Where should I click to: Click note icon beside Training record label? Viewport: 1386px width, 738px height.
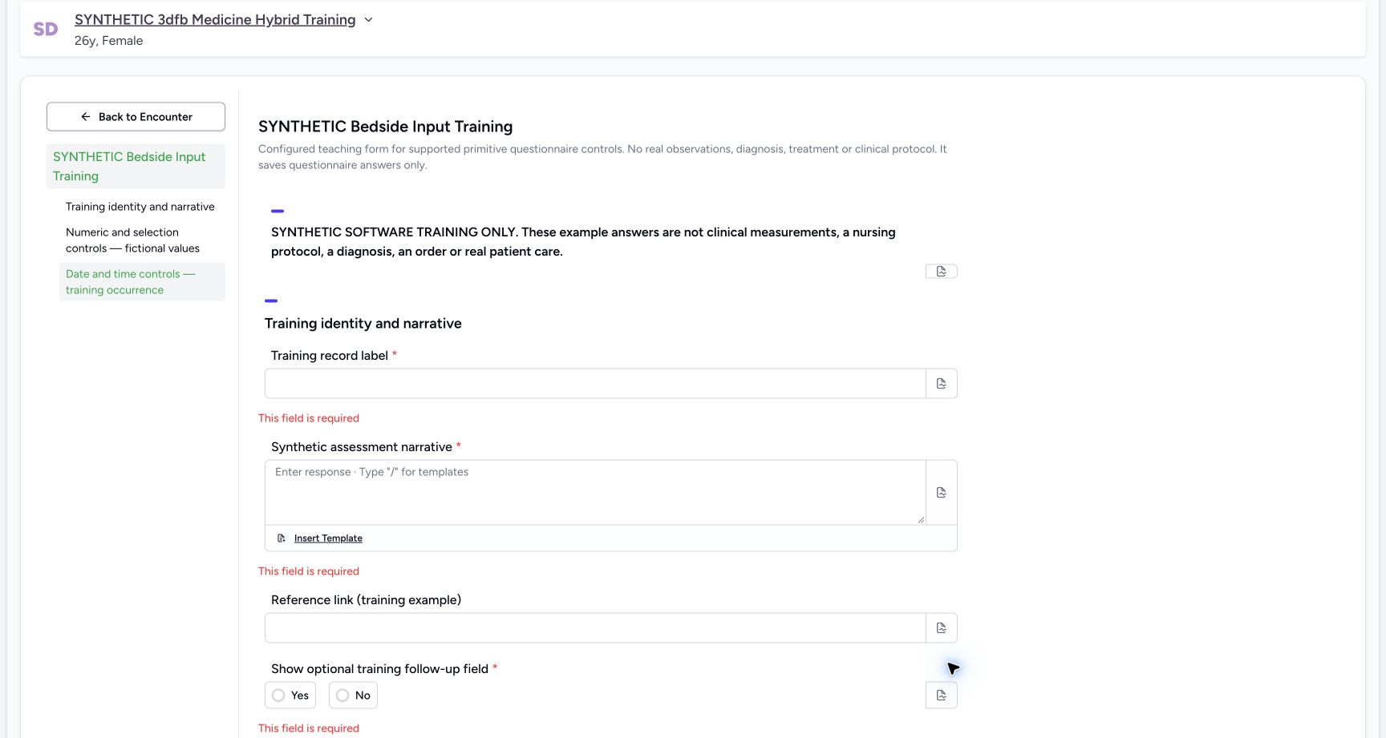[942, 384]
